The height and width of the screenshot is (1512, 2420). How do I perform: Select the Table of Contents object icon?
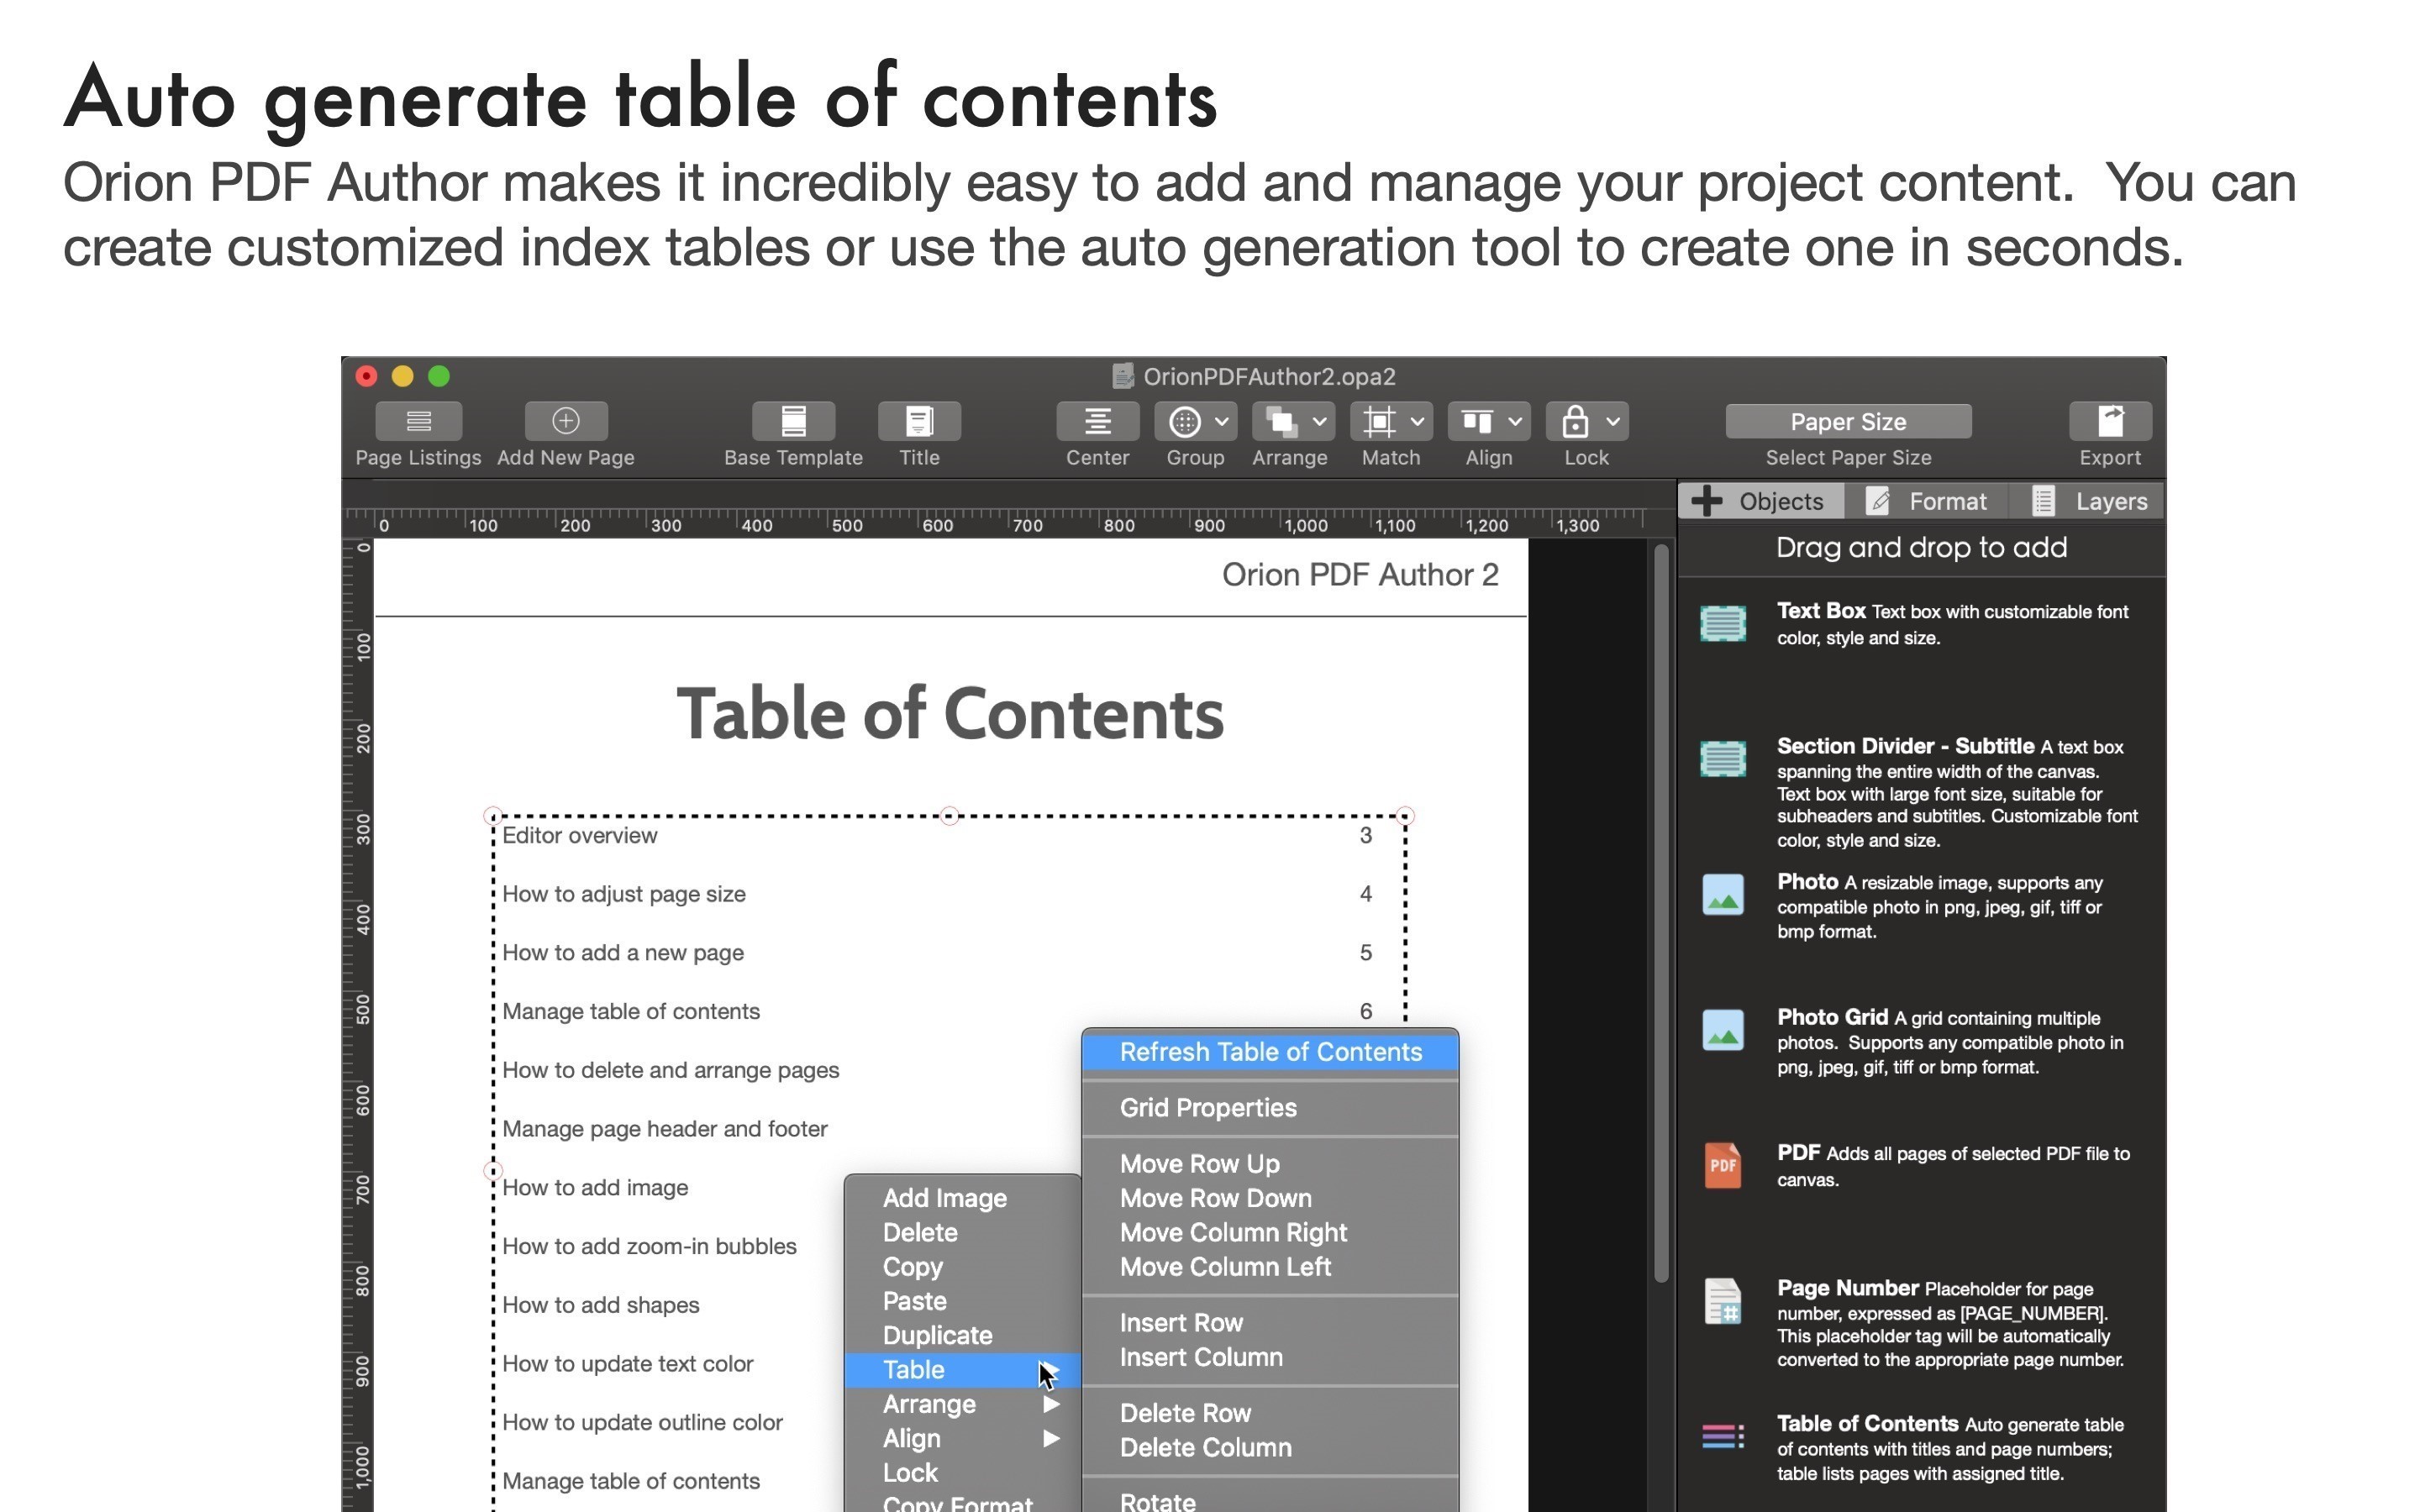click(x=1722, y=1436)
